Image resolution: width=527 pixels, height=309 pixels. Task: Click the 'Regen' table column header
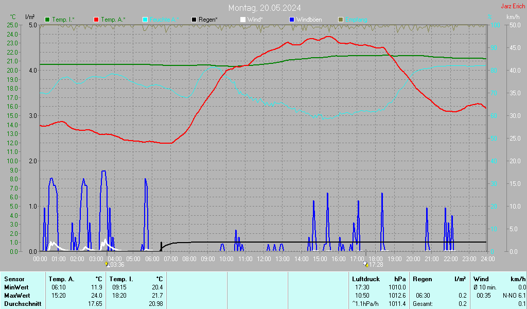[x=422, y=279]
